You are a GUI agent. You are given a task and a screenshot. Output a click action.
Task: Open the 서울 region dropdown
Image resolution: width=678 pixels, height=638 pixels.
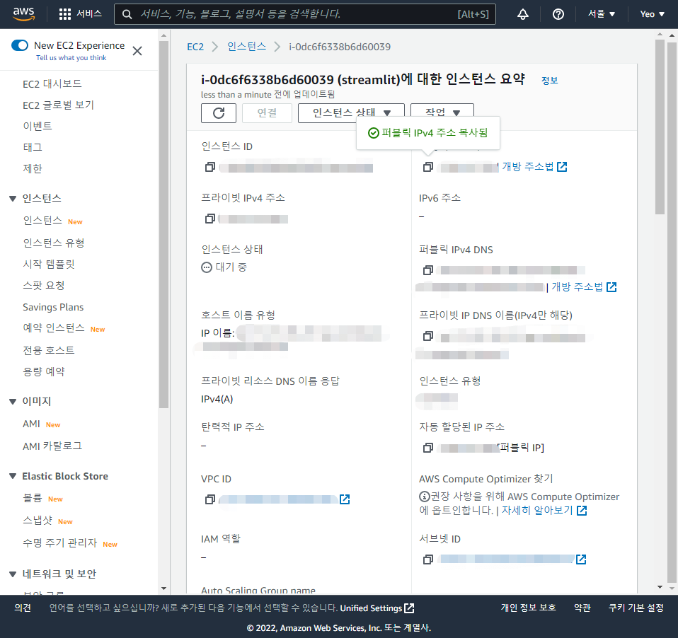[601, 14]
